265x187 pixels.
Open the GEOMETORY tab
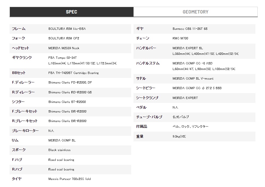195,12
